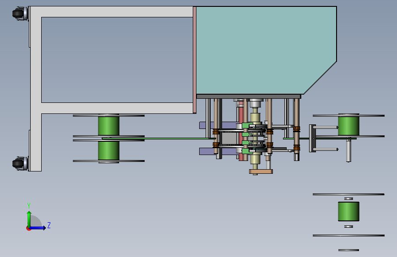Click the blue Z axis arrow of triad
Viewport: 397px width, 257px height.
(38, 228)
